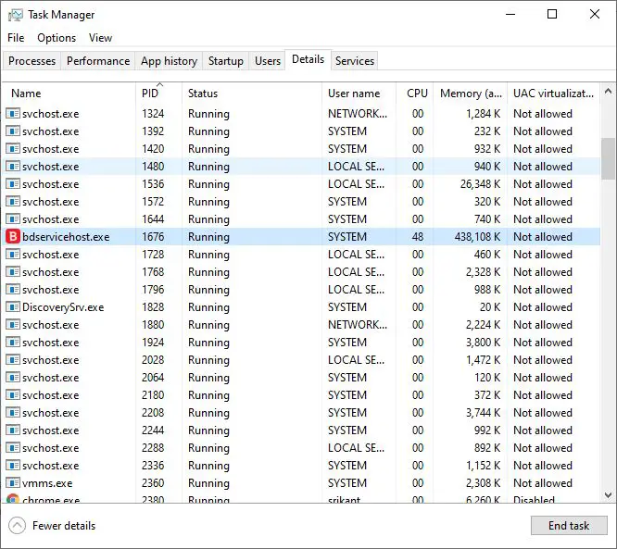Click the DiscoverySrv.exe process icon

click(13, 307)
